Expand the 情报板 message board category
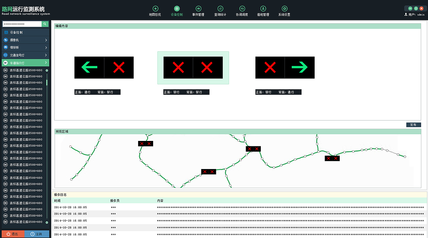 coord(25,48)
